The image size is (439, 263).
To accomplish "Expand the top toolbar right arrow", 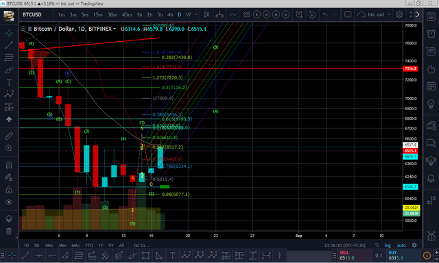I will [418, 14].
